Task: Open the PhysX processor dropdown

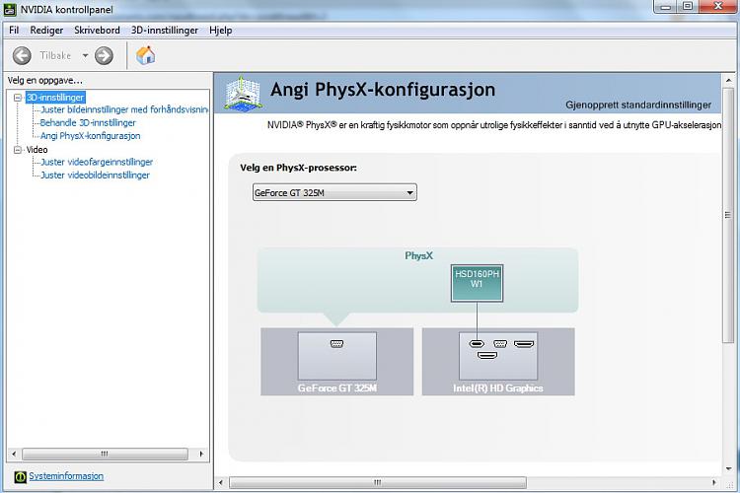Action: click(x=334, y=192)
